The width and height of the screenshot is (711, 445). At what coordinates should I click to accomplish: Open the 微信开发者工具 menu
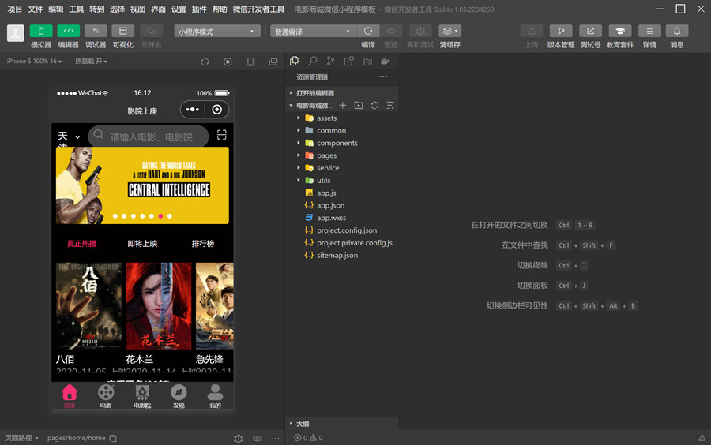point(258,9)
